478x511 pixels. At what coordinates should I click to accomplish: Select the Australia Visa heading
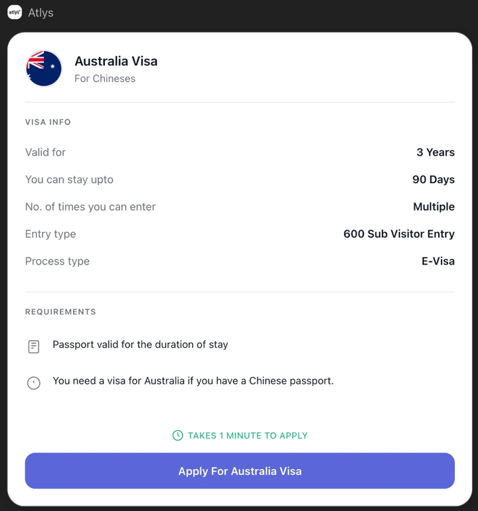116,61
